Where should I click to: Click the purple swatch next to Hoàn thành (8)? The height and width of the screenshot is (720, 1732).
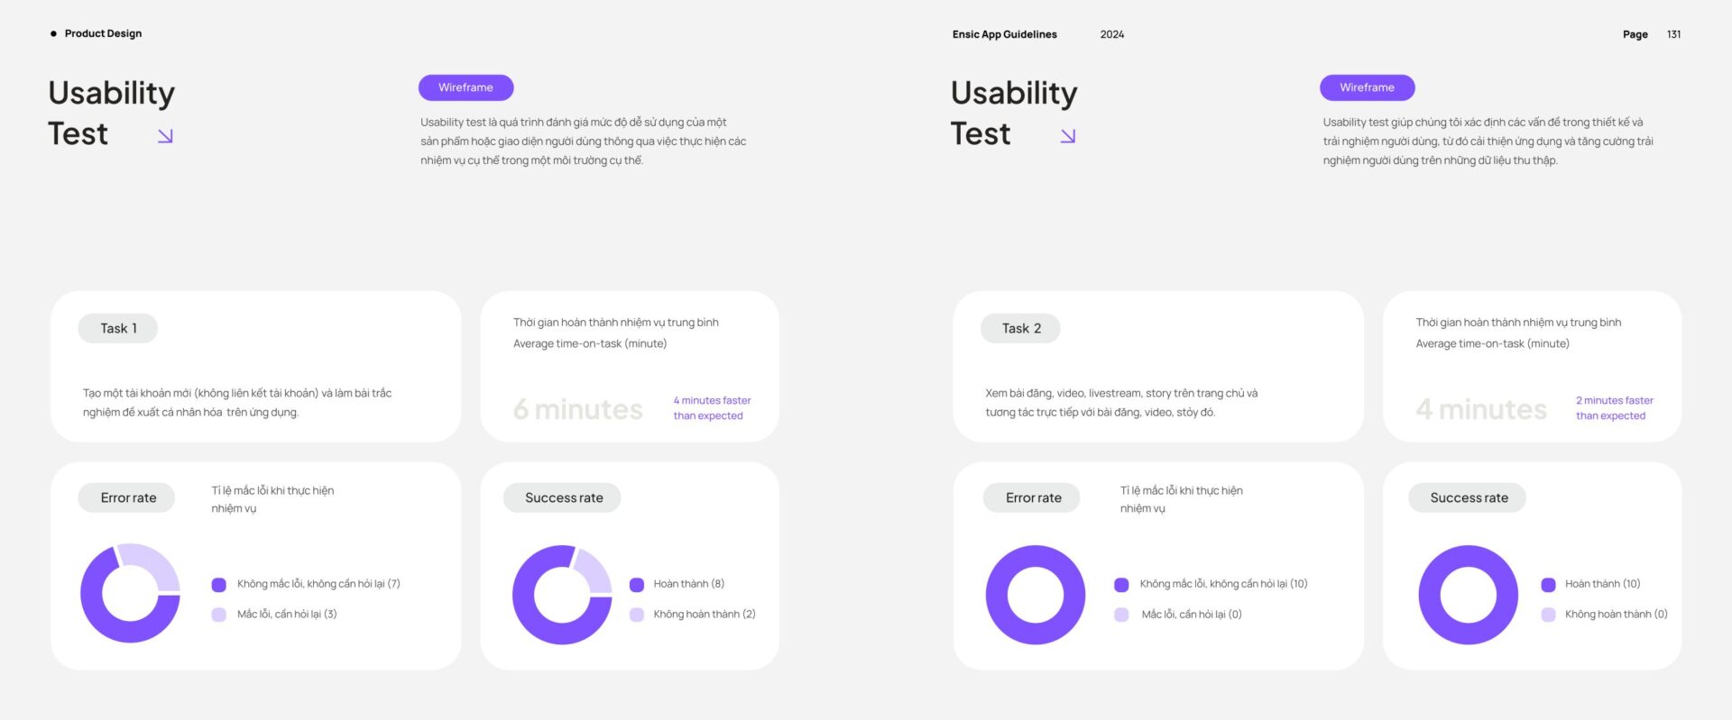[637, 585]
